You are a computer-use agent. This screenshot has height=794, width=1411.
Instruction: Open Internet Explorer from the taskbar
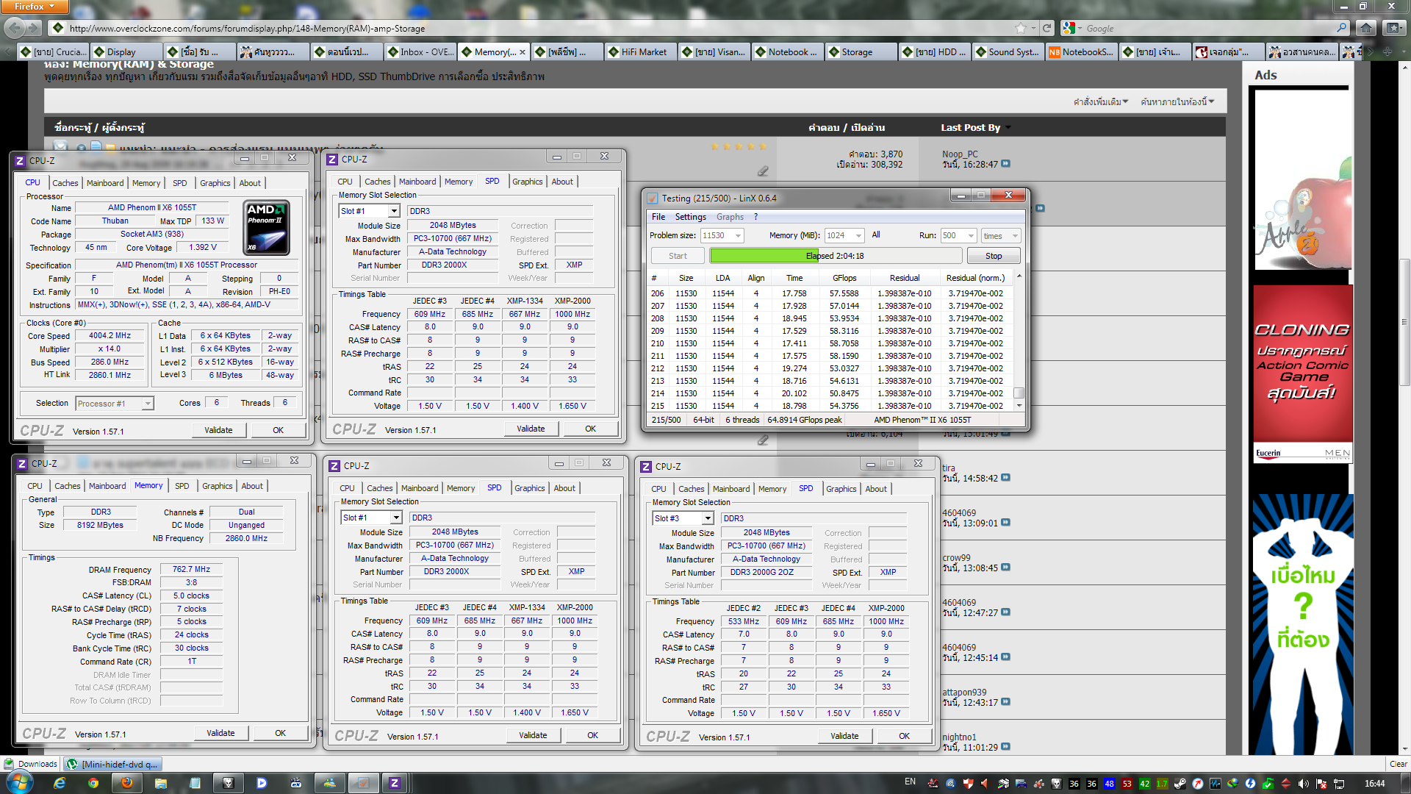tap(60, 783)
